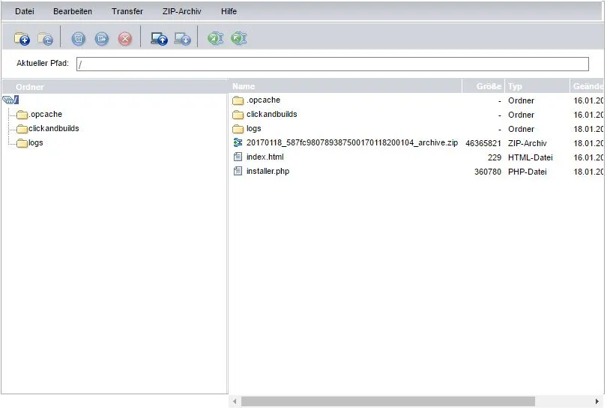Click the compress to ZIP icon
Viewport: 607px width, 410px height.
215,38
